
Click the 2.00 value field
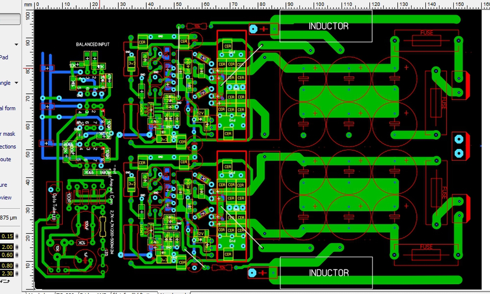pos(7,247)
